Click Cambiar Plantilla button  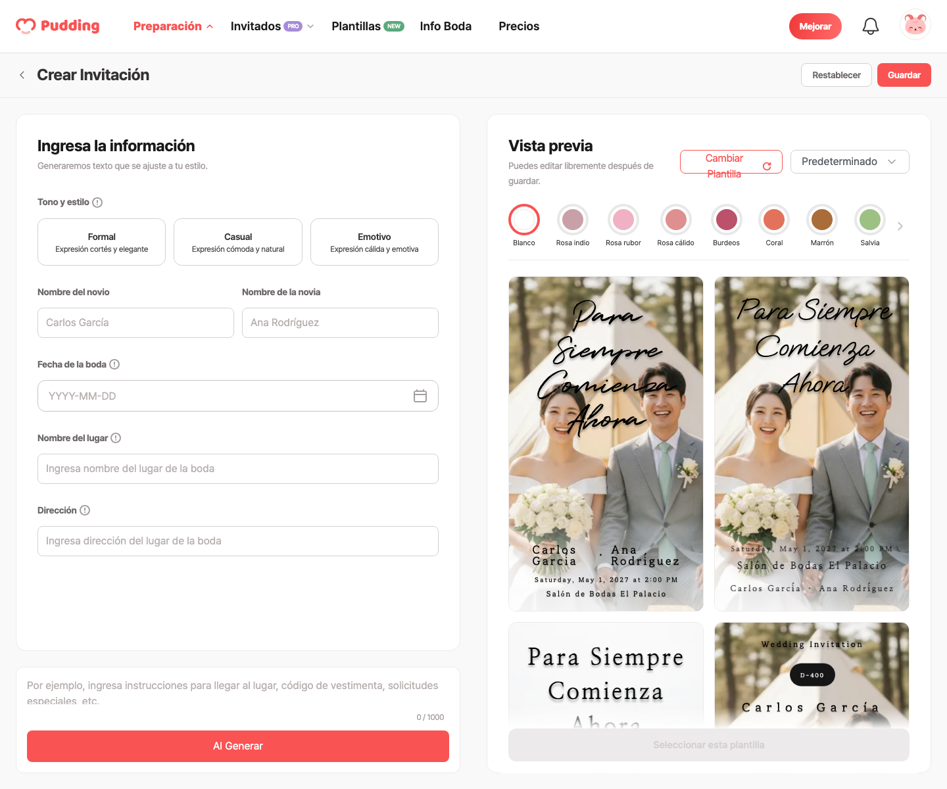click(731, 162)
